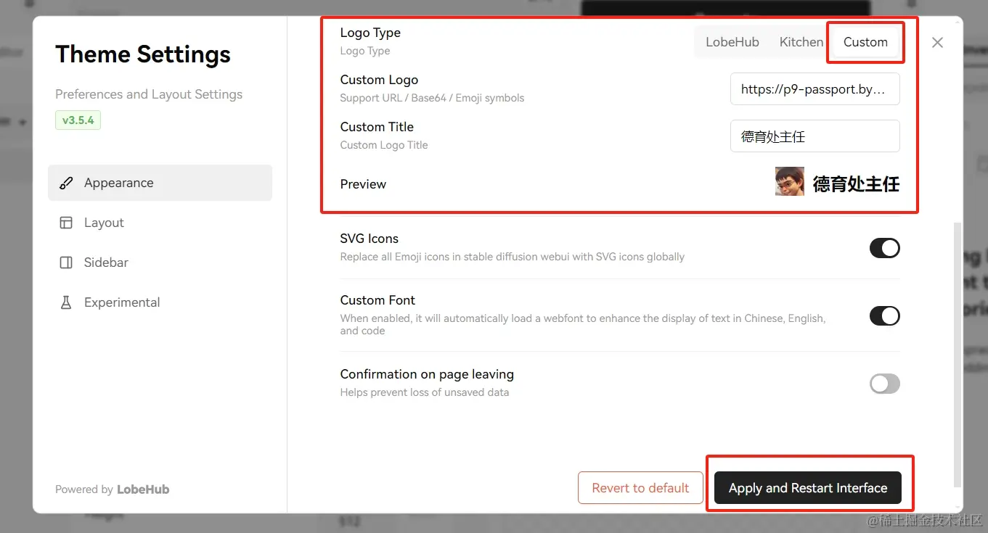Viewport: 988px width, 533px height.
Task: Open the Layout section
Action: (160, 223)
